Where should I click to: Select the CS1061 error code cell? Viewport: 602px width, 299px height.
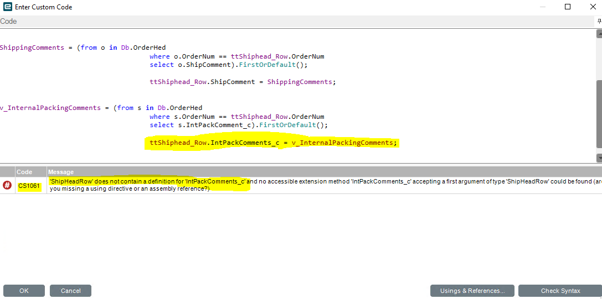tap(30, 186)
